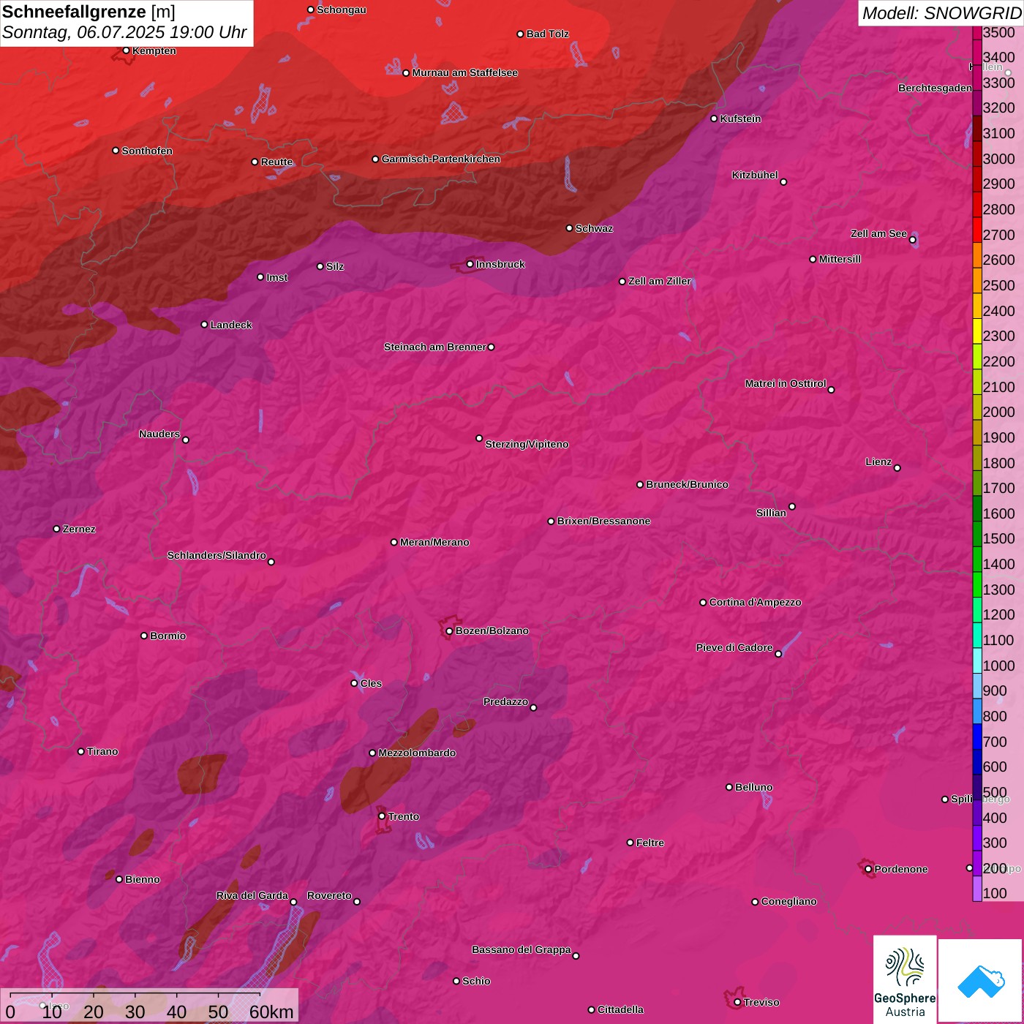
Task: Select the Brixen/Bressanone label
Action: pyautogui.click(x=603, y=521)
